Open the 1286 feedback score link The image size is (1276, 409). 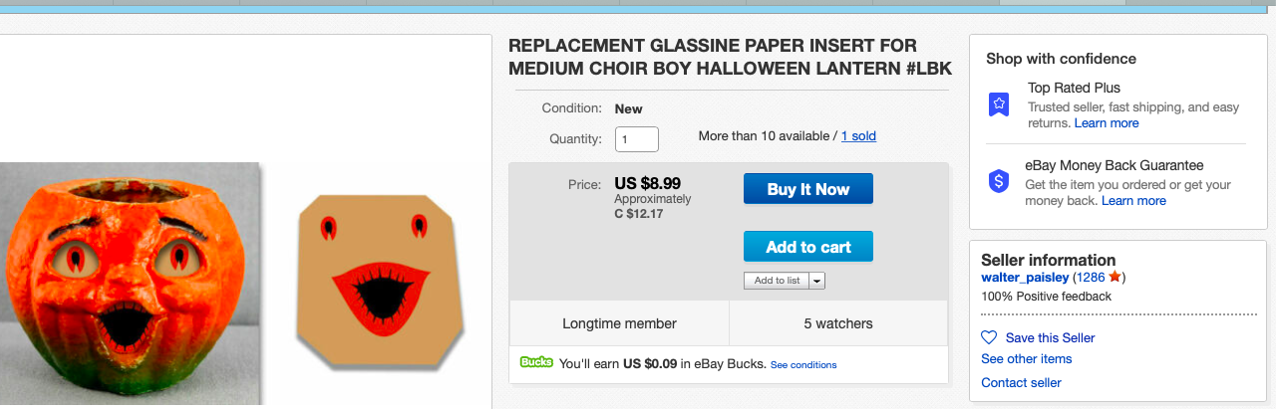1091,278
